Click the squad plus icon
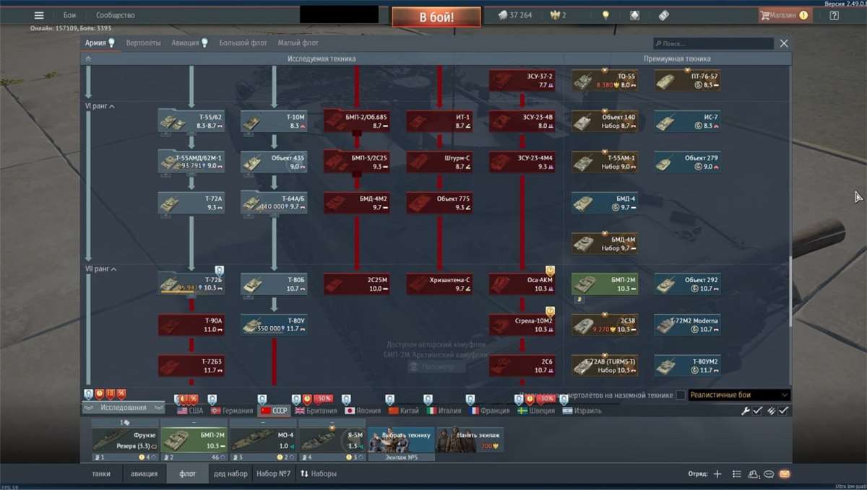Screen dimensions: 867x490 (x=717, y=473)
